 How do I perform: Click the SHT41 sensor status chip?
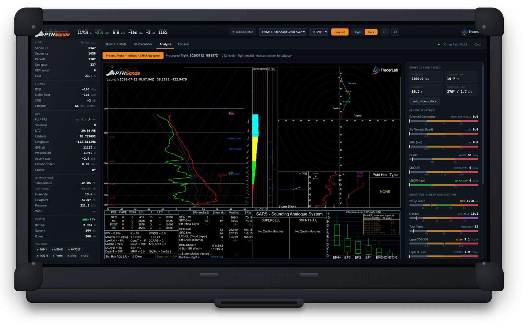click(42, 249)
